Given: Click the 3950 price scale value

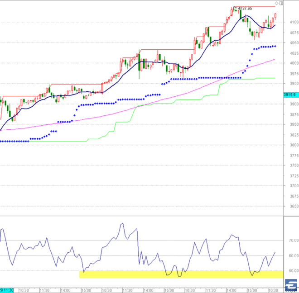Looking at the screenshot, I should [x=294, y=83].
